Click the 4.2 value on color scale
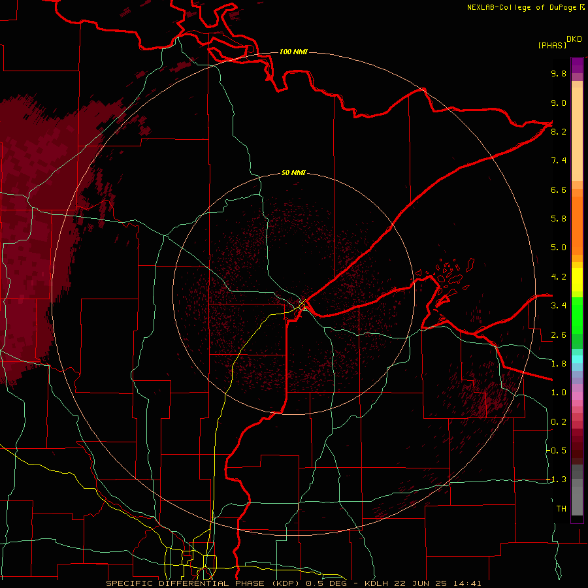This screenshot has width=588, height=588. (559, 277)
